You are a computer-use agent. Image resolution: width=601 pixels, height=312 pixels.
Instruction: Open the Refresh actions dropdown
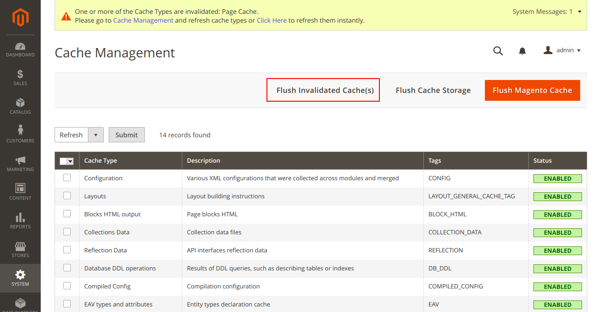tap(95, 135)
